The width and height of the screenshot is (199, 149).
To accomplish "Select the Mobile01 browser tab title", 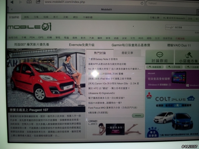I will point(106,10).
